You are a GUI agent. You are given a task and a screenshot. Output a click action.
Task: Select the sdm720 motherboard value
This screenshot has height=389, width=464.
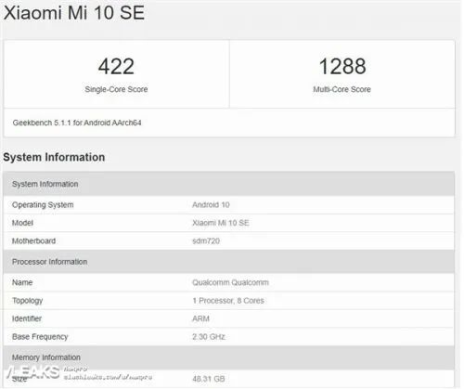[x=206, y=240]
